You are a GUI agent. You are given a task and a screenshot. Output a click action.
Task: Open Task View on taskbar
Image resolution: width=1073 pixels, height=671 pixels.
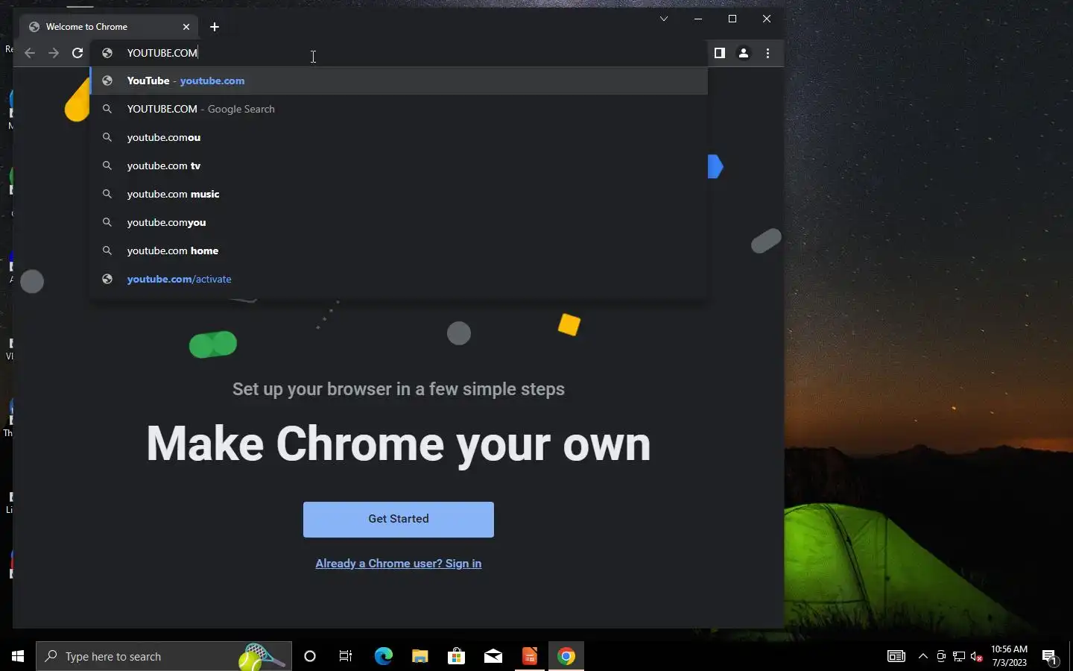(x=346, y=656)
